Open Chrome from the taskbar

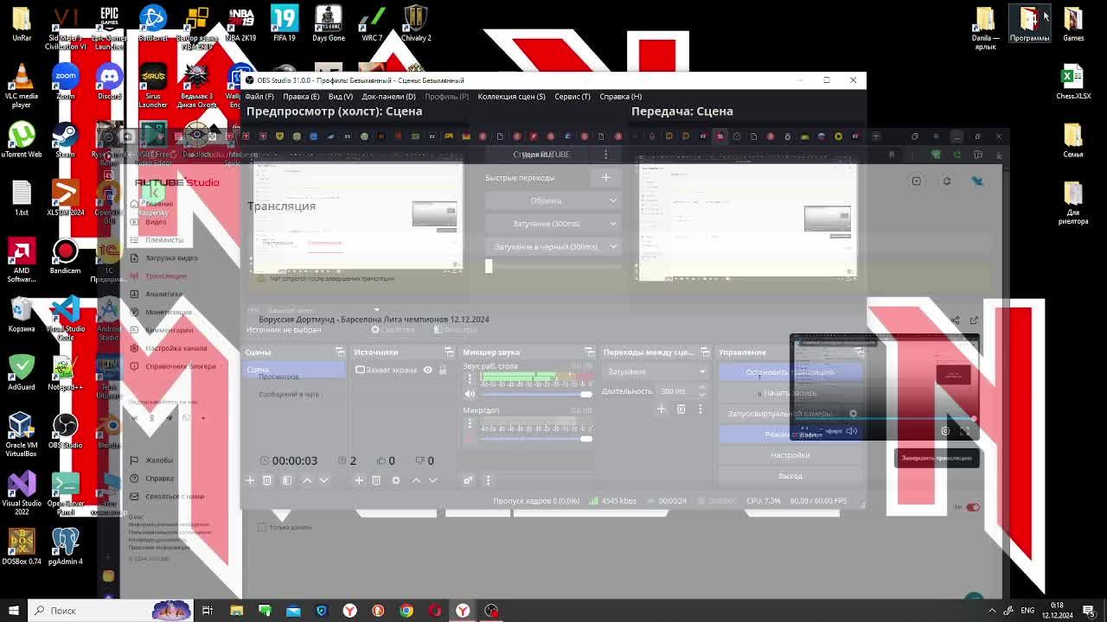[406, 611]
